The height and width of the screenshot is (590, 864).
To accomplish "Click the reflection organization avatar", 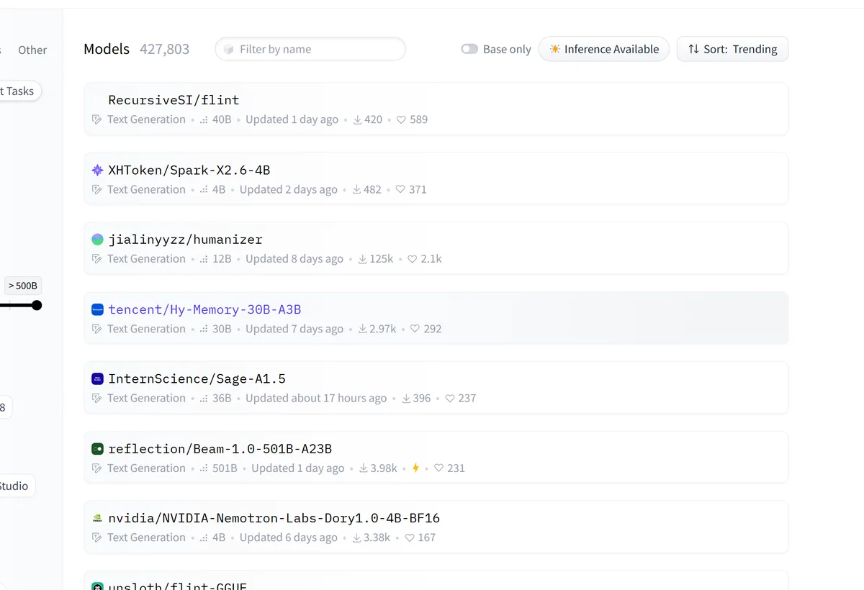I will pyautogui.click(x=98, y=449).
